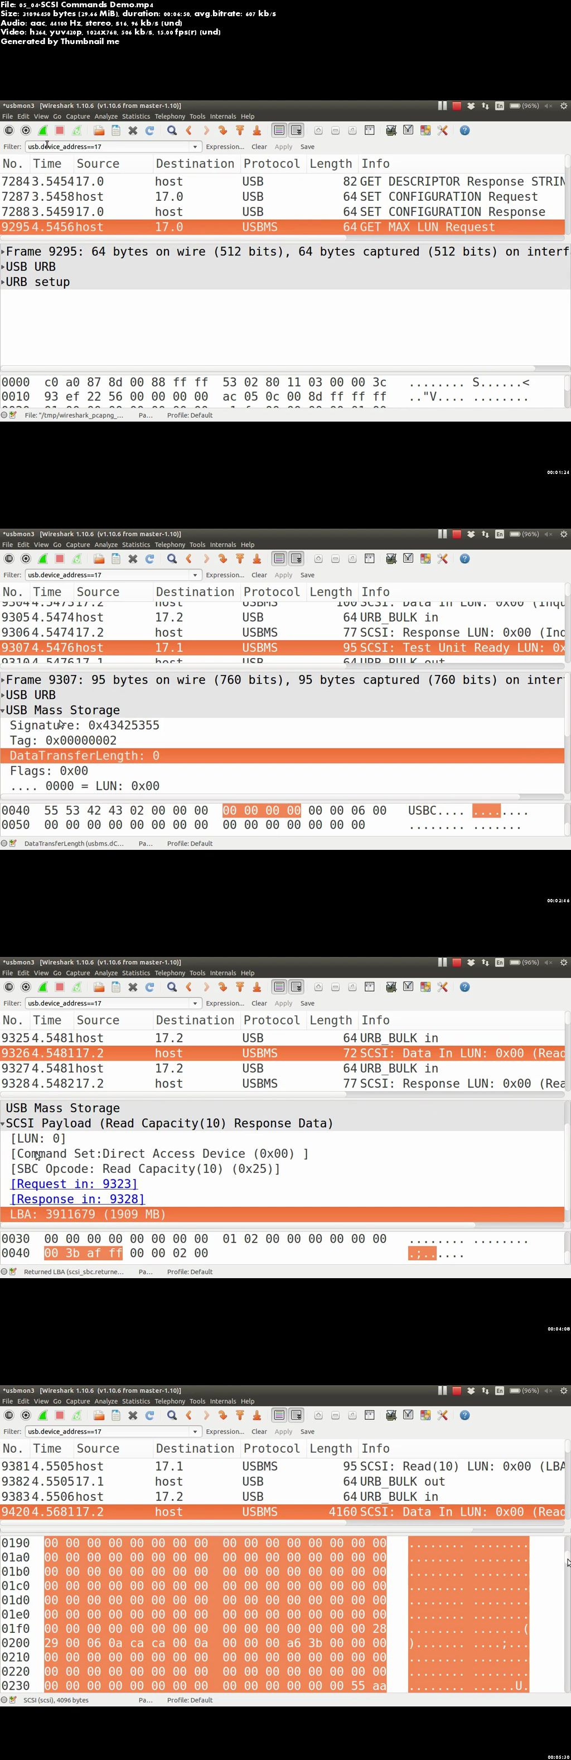Screen dimensions: 571x1760
Task: In the packet 9420 window, click the capture filters icon
Action: [x=391, y=1415]
